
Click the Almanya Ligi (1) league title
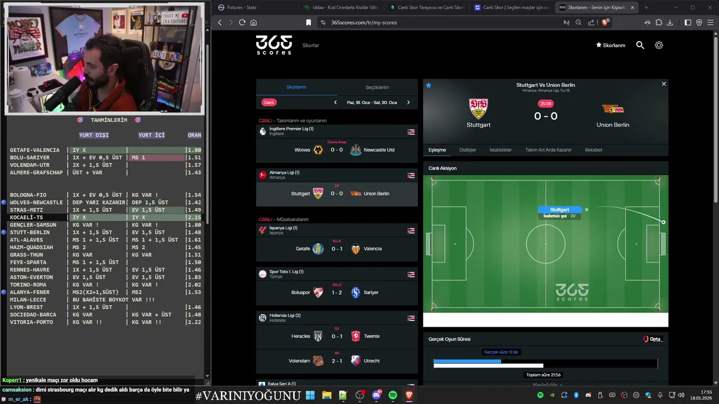coord(284,173)
